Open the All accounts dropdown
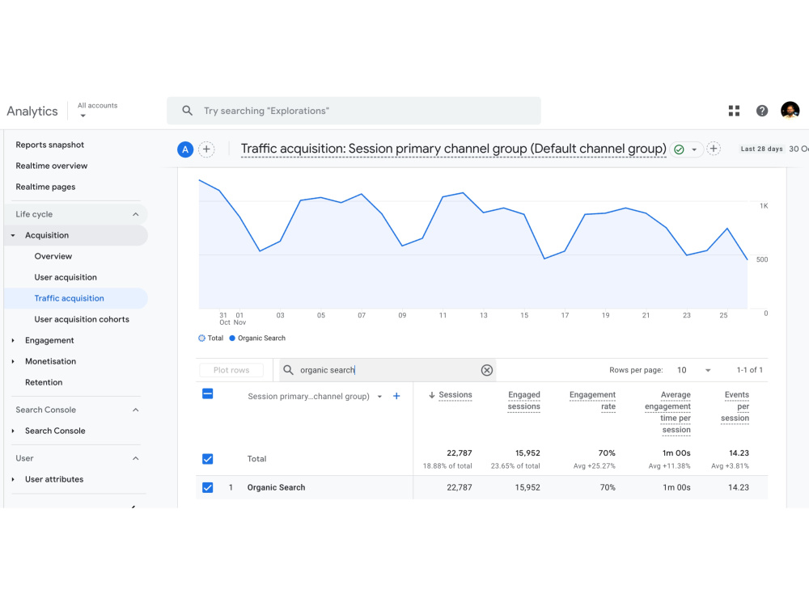The width and height of the screenshot is (809, 606). (x=97, y=110)
